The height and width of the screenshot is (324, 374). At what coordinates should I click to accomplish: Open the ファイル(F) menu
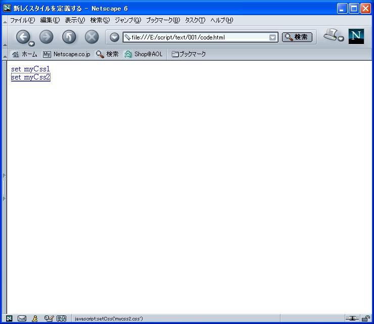22,20
